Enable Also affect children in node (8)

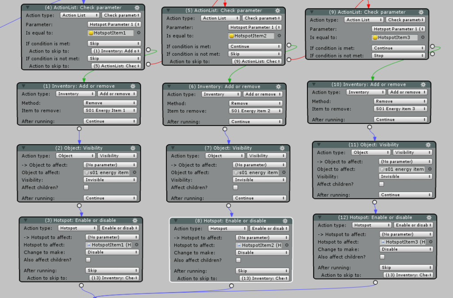click(238, 260)
